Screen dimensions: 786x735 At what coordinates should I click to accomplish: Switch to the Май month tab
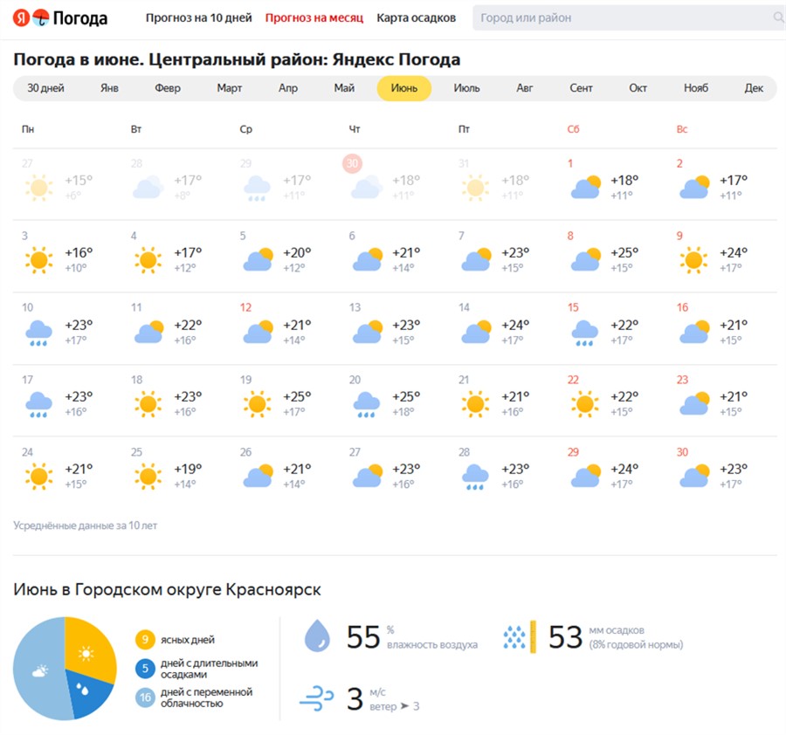coord(344,88)
